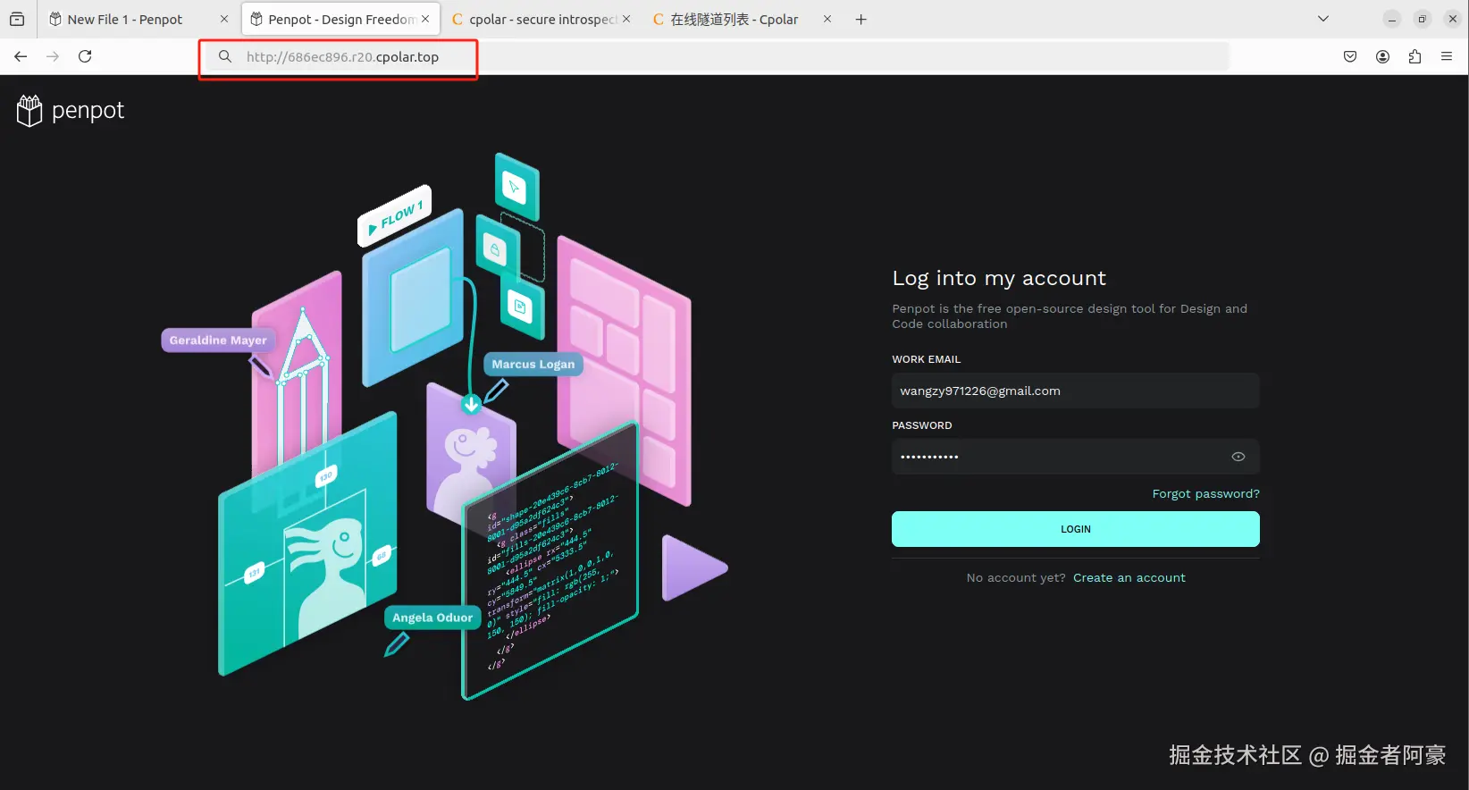This screenshot has width=1469, height=790.
Task: Click the Penpot logo
Action: tap(71, 111)
